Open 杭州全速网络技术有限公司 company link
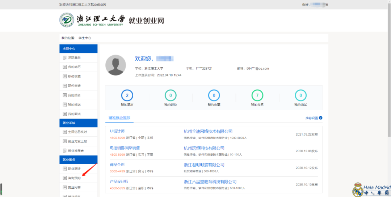Screen dimensions: 391x197 [x=208, y=131]
